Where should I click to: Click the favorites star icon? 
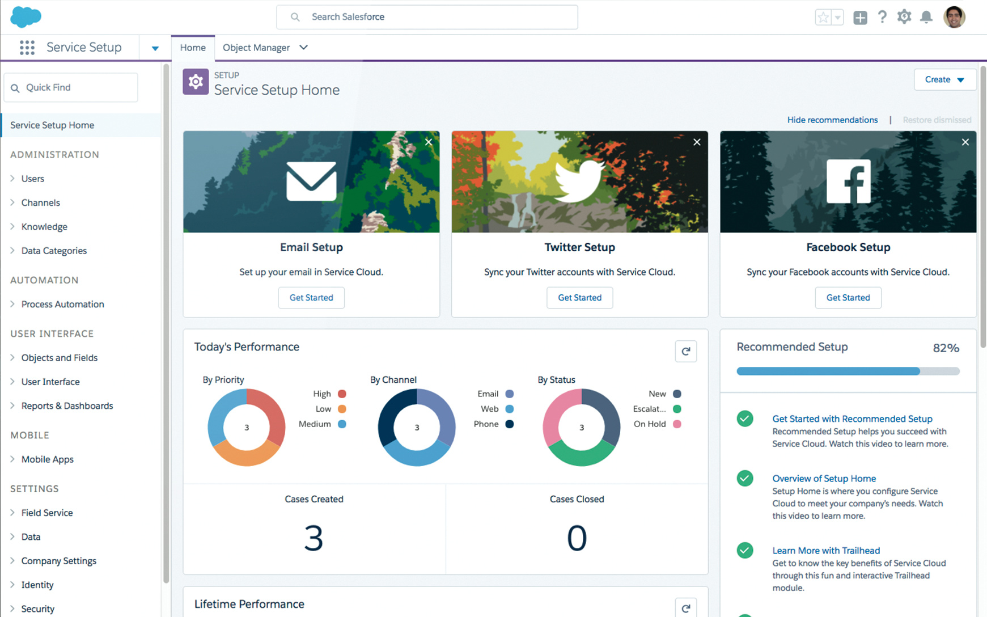[x=823, y=18]
